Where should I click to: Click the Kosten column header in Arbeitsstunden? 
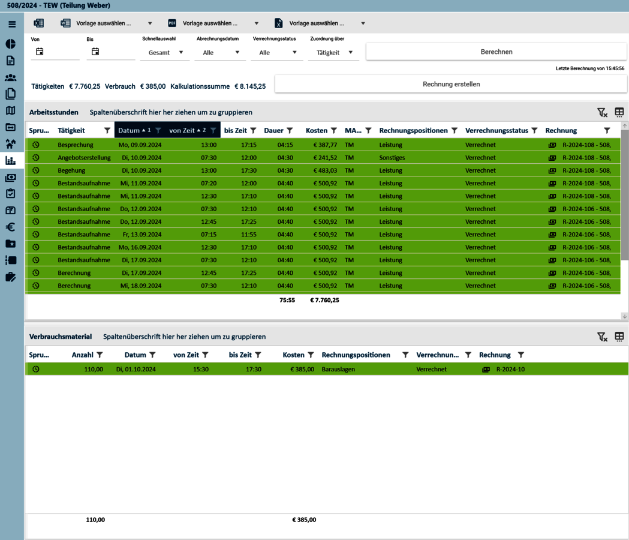tap(316, 130)
